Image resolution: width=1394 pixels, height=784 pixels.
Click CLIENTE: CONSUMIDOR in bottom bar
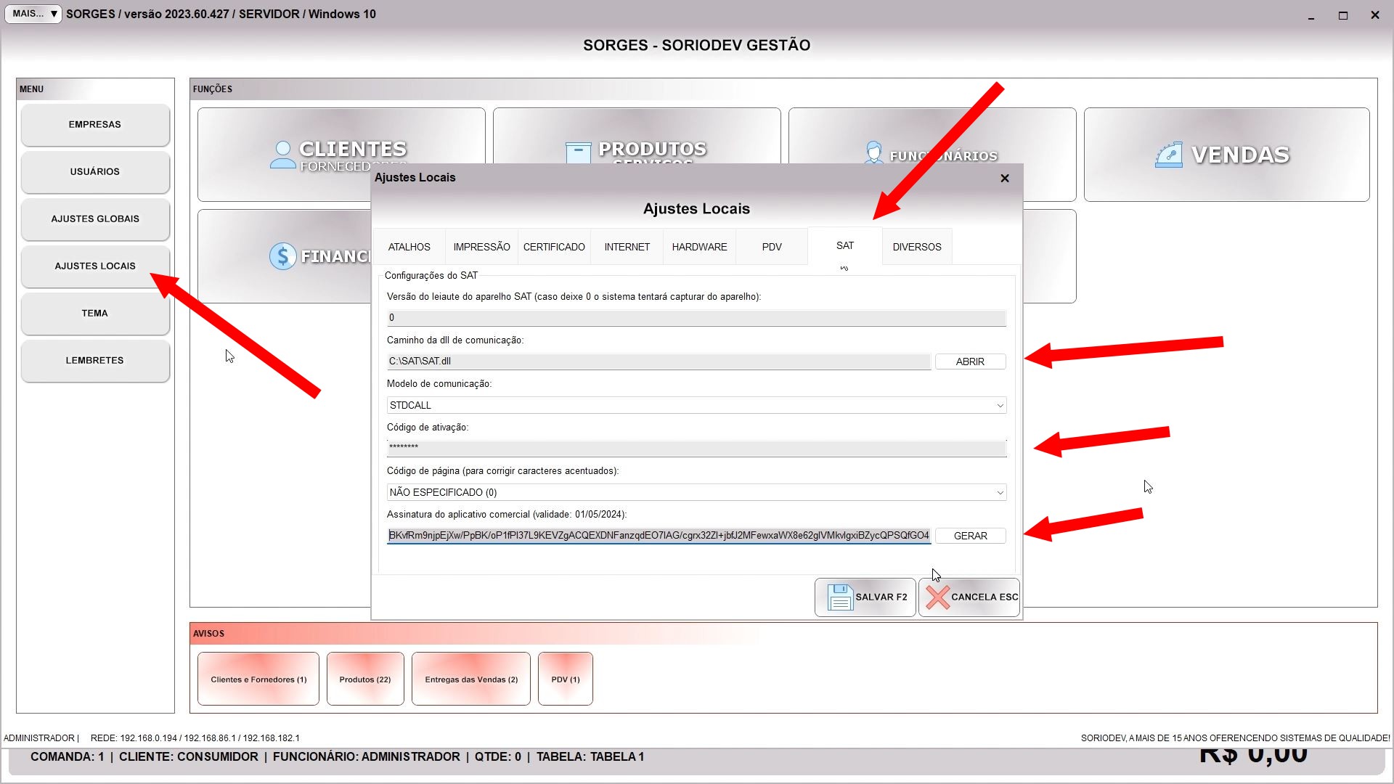[189, 757]
